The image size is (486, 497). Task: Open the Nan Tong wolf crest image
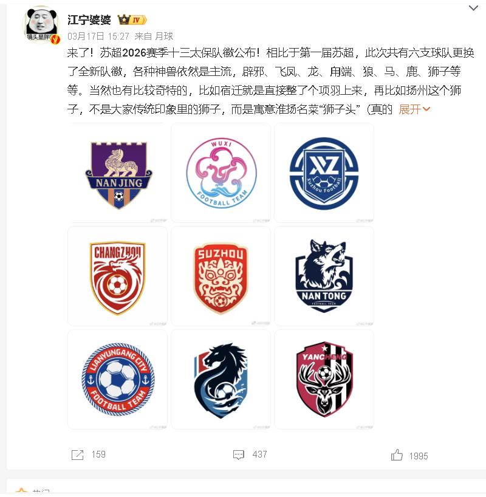[324, 276]
